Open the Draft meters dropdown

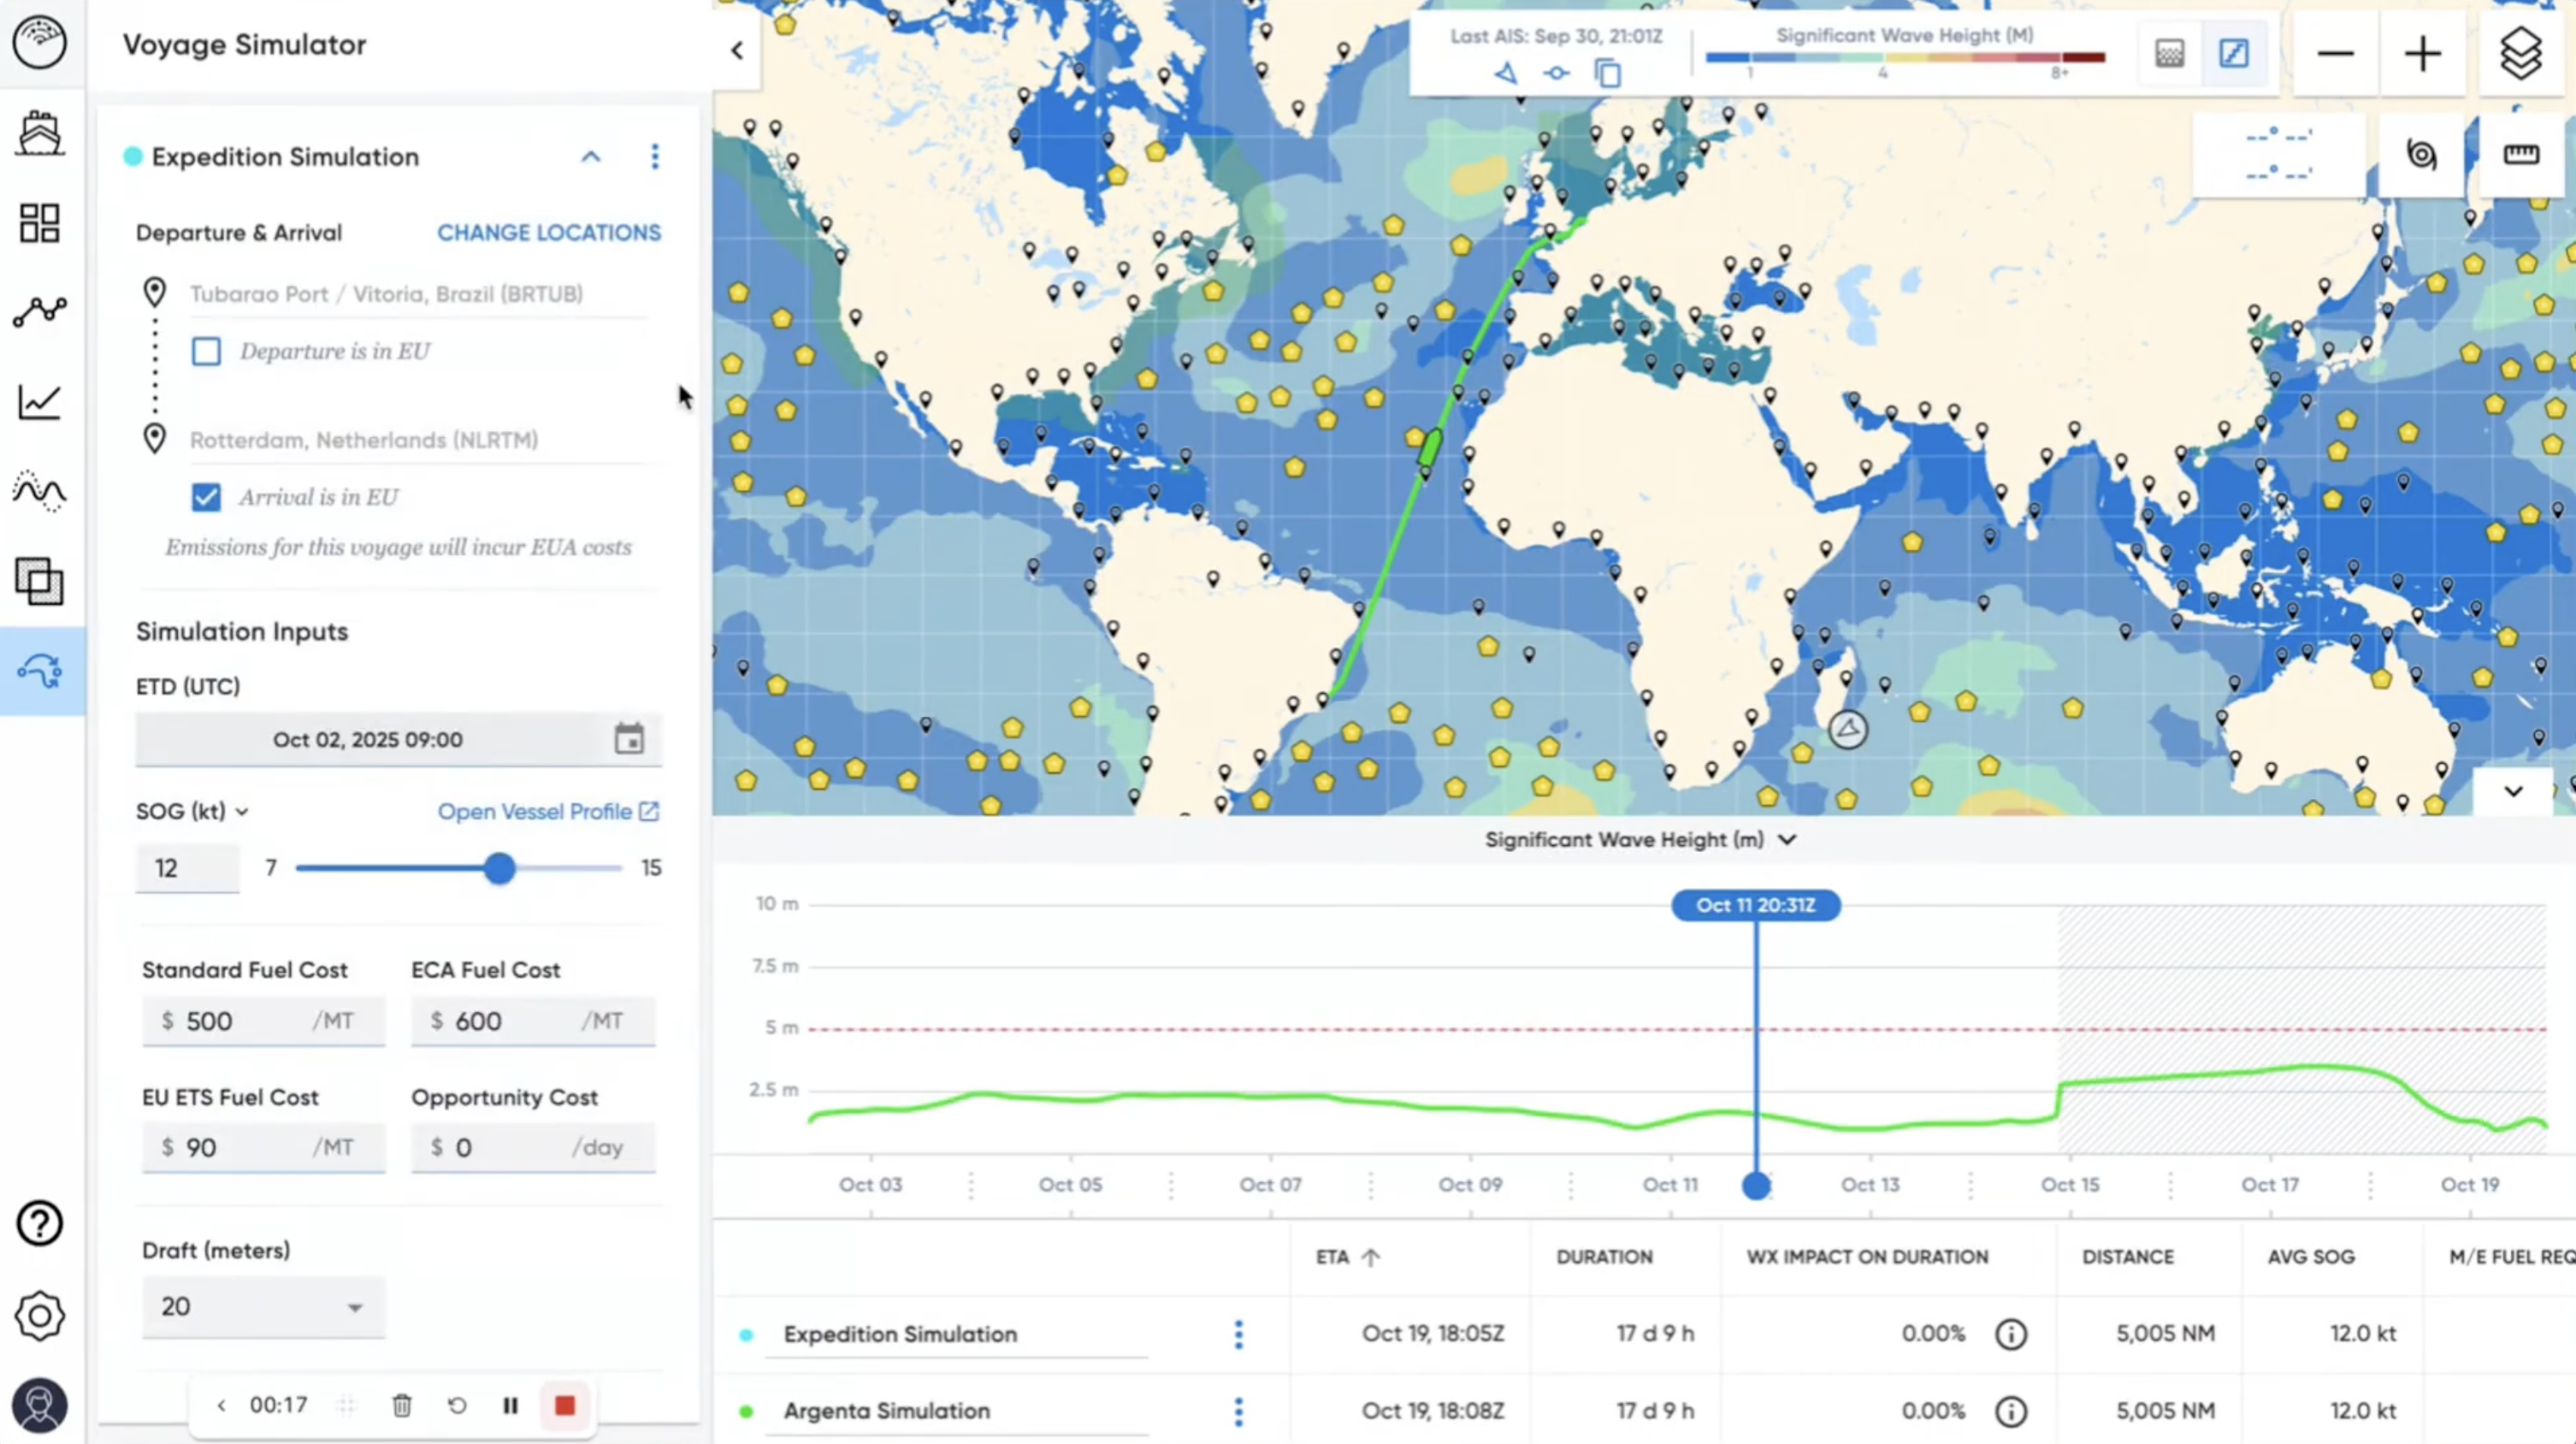pos(263,1307)
